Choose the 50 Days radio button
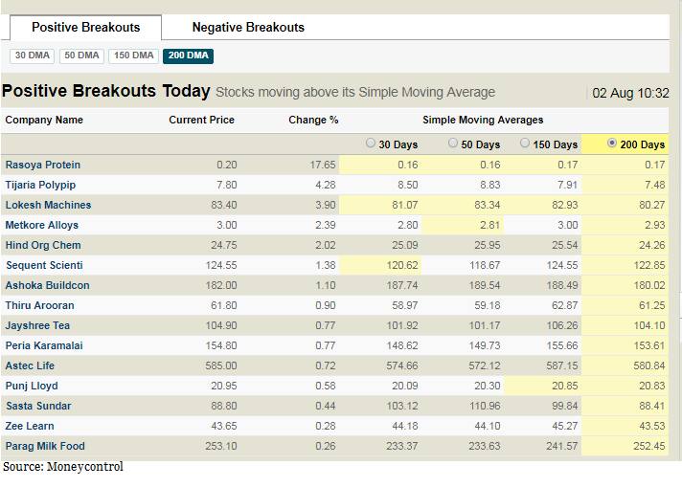Image resolution: width=682 pixels, height=487 pixels. point(453,143)
